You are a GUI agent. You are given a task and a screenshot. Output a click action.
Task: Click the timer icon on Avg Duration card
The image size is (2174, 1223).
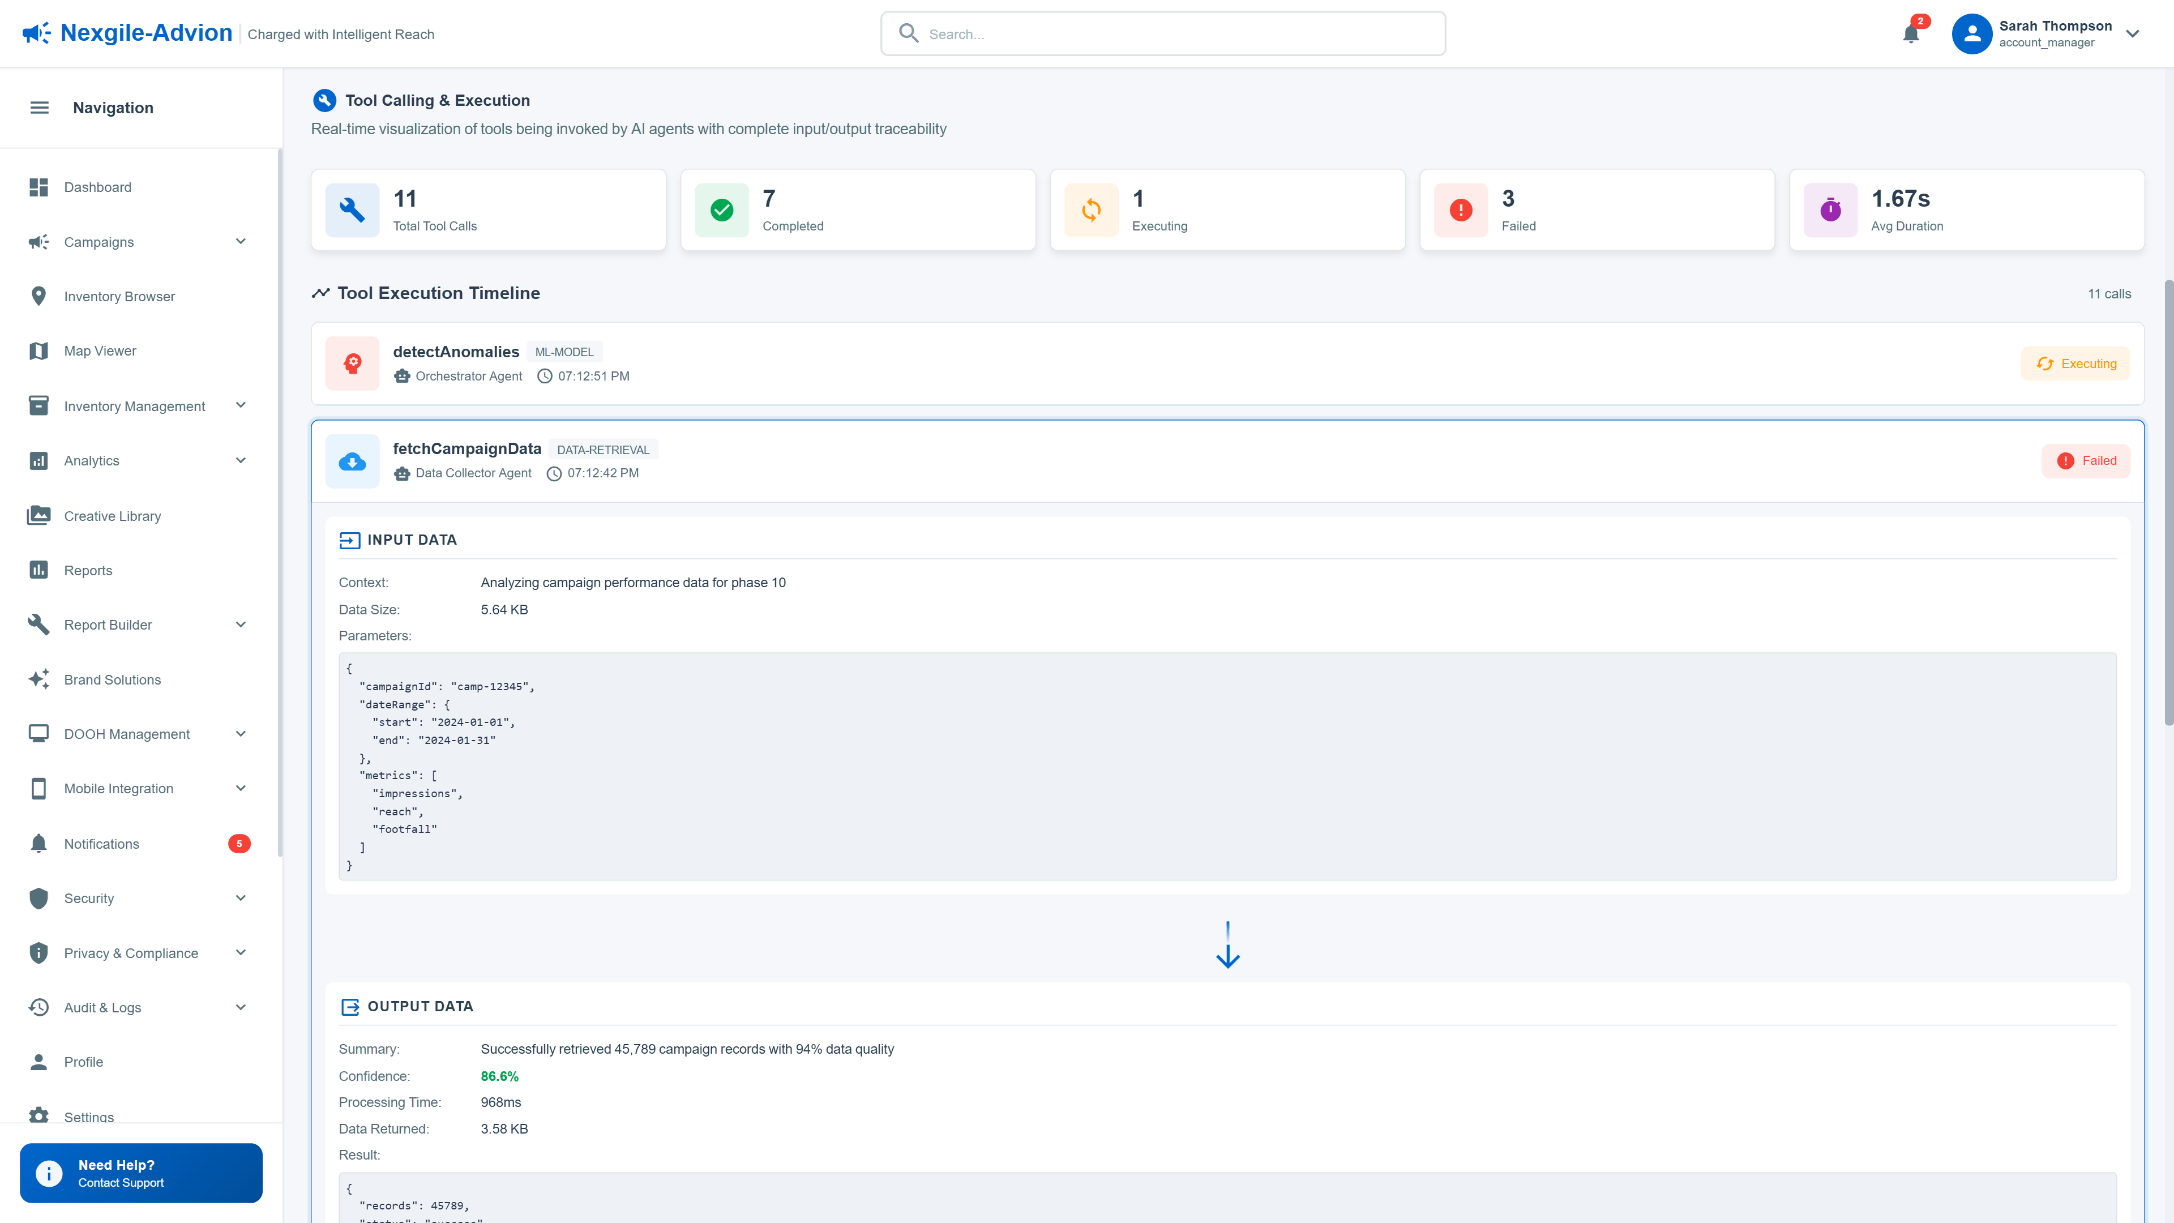tap(1830, 209)
